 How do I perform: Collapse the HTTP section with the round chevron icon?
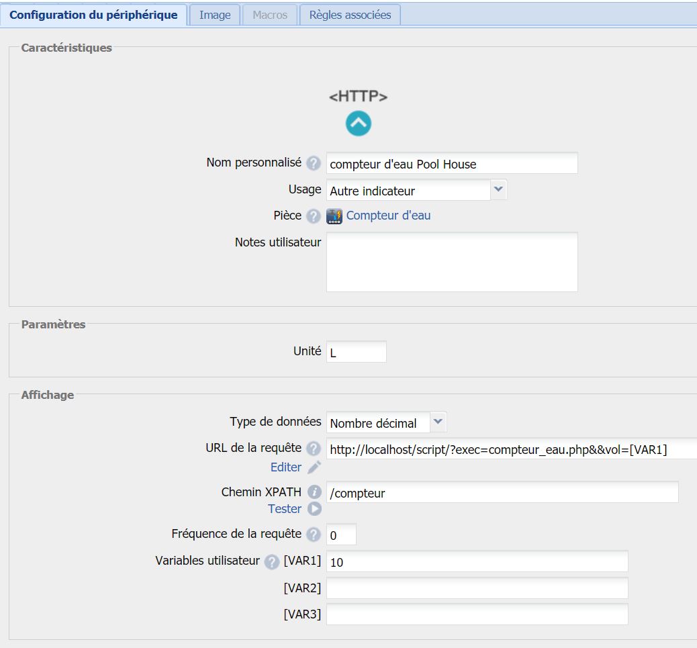click(359, 124)
